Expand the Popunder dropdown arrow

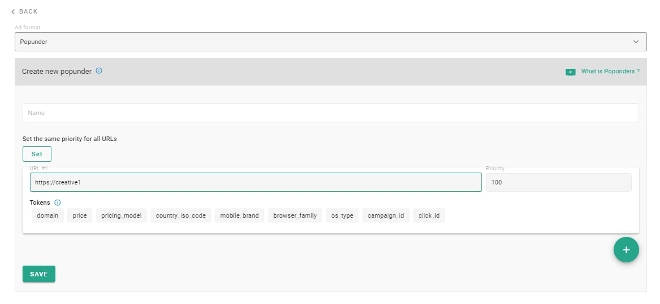pos(636,42)
